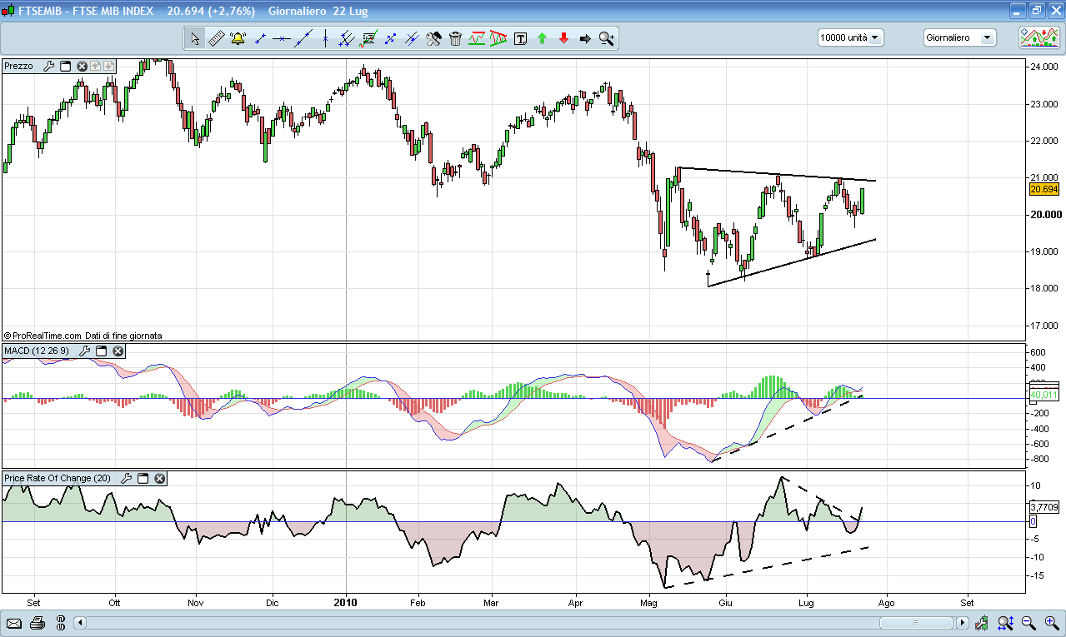
Task: Close the MACD indicator panel
Action: tap(118, 351)
